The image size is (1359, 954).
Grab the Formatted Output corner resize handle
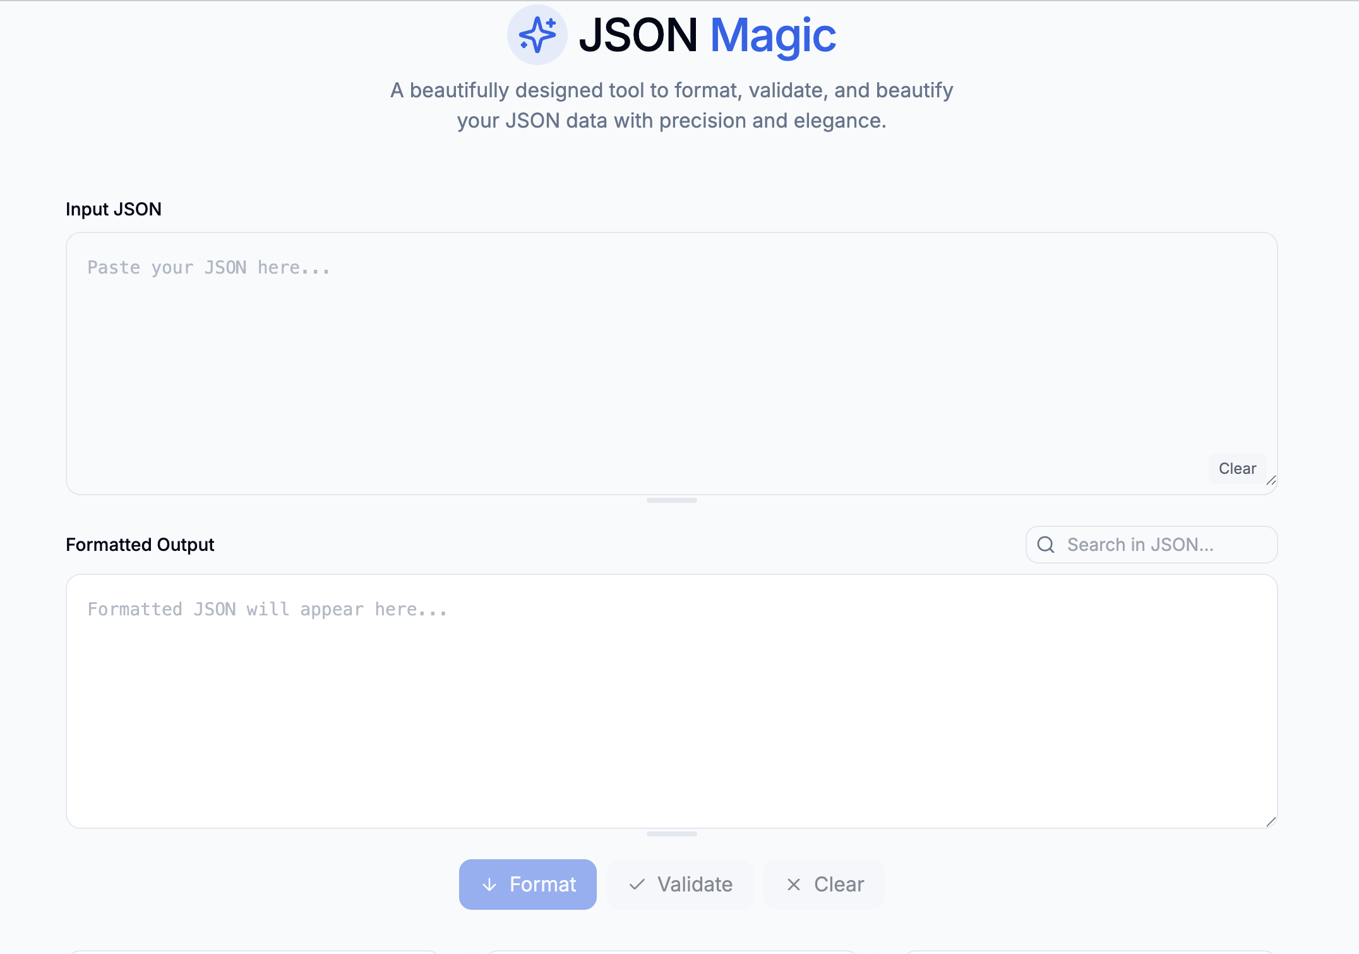click(1271, 821)
